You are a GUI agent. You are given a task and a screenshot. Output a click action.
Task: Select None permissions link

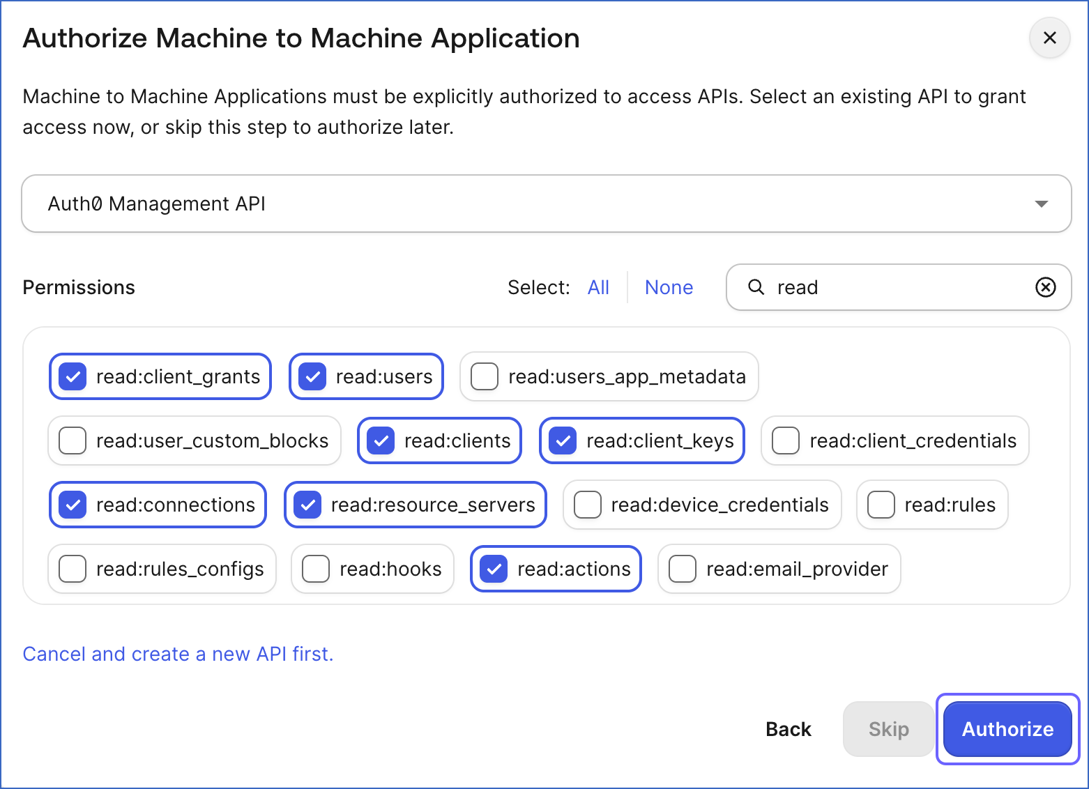pos(669,287)
